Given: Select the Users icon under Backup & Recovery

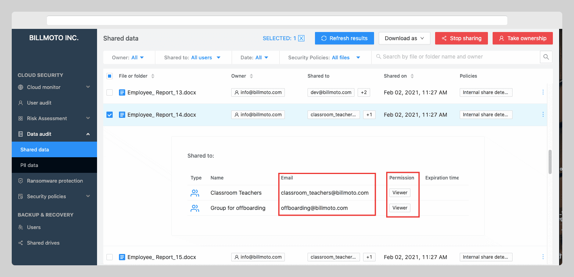Looking at the screenshot, I should 20,227.
